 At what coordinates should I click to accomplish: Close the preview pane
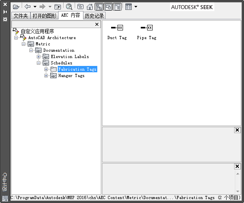[237, 130]
